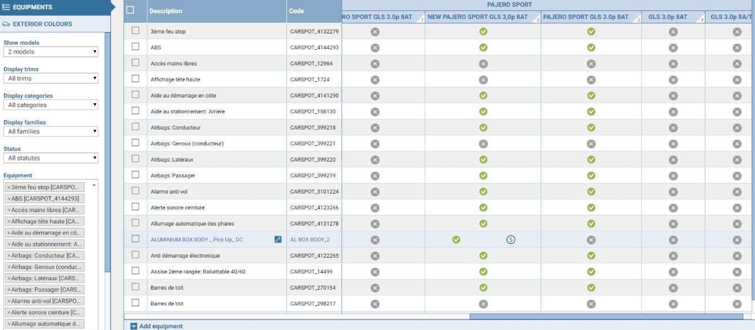
Task: Switch to the Exterior Colours section
Action: [x=55, y=24]
